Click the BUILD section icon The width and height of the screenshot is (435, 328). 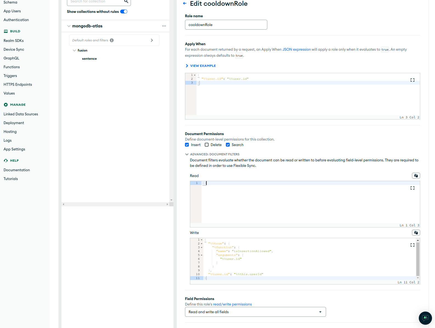coord(6,31)
